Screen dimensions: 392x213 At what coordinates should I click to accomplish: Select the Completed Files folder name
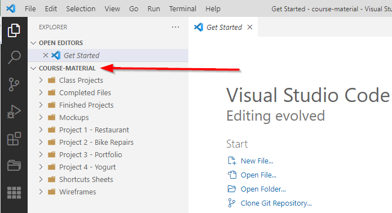pyautogui.click(x=85, y=93)
